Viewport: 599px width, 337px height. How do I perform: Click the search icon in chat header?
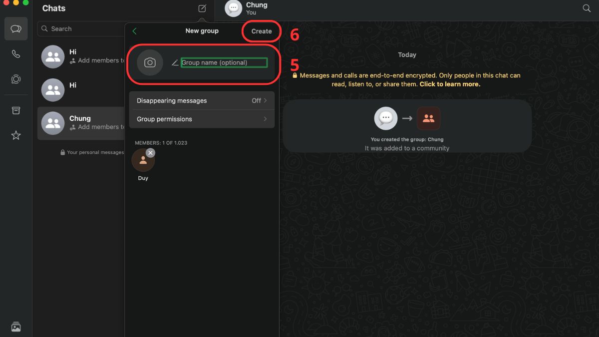pyautogui.click(x=587, y=8)
